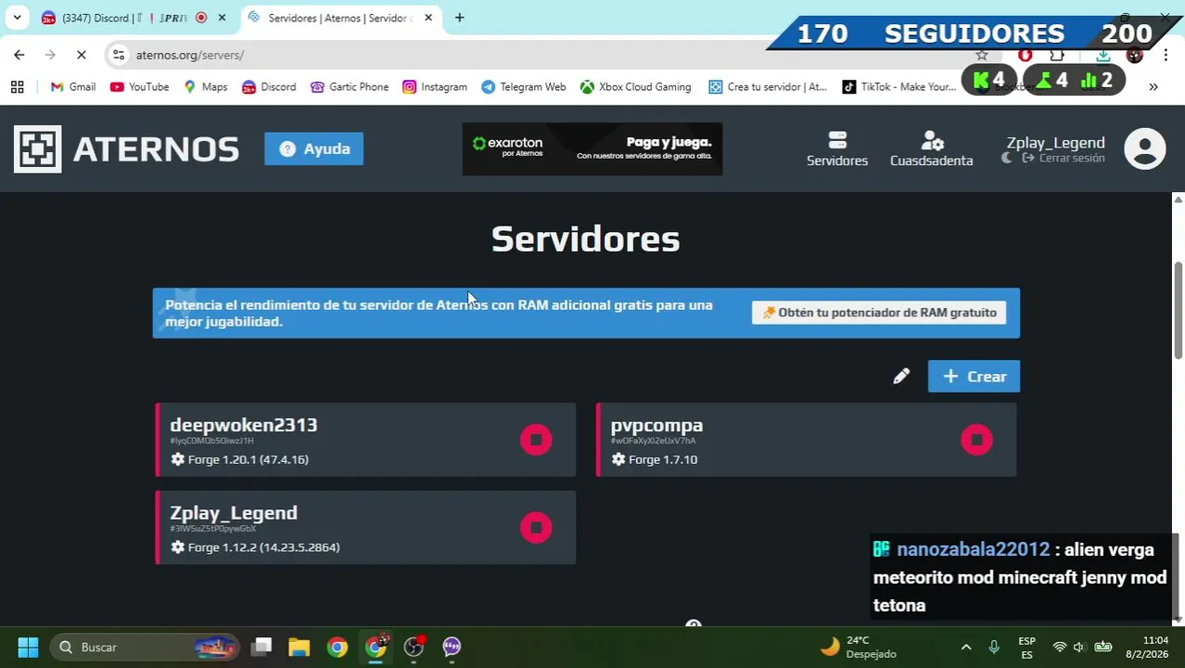The width and height of the screenshot is (1185, 668).
Task: Open the Zplay_Legend server card
Action: tap(365, 528)
